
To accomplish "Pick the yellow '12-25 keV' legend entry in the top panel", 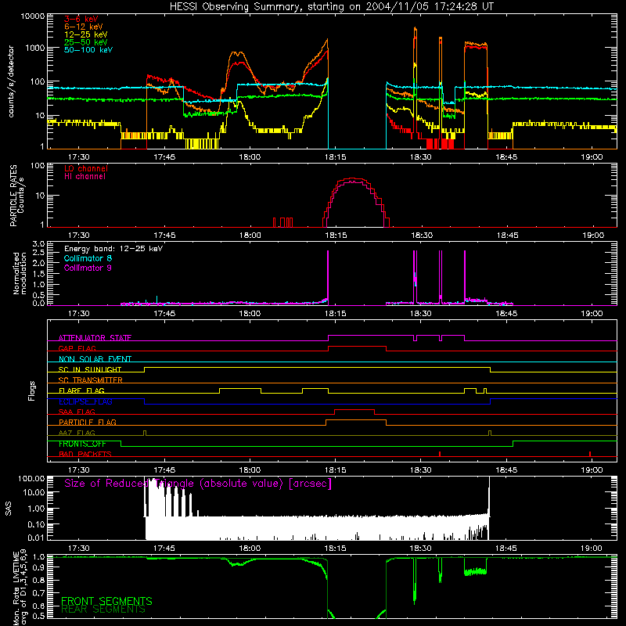I will click(86, 34).
